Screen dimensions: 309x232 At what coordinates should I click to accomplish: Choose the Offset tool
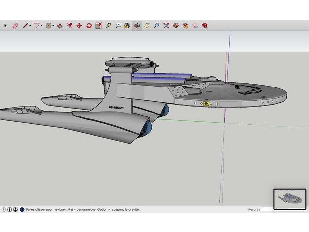(69, 25)
